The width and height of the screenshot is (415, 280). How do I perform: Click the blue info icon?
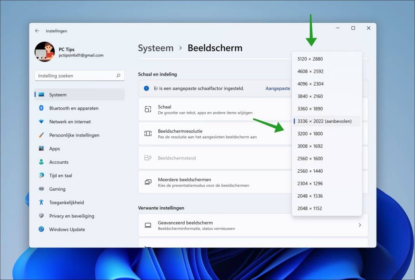tap(146, 88)
